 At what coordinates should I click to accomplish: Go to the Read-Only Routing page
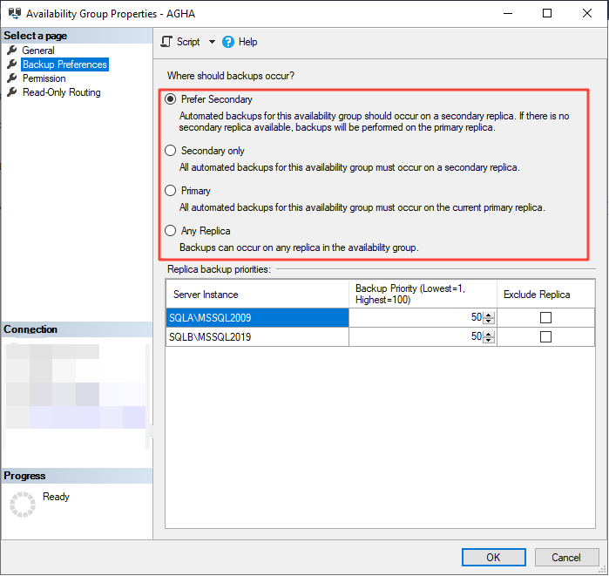[61, 92]
